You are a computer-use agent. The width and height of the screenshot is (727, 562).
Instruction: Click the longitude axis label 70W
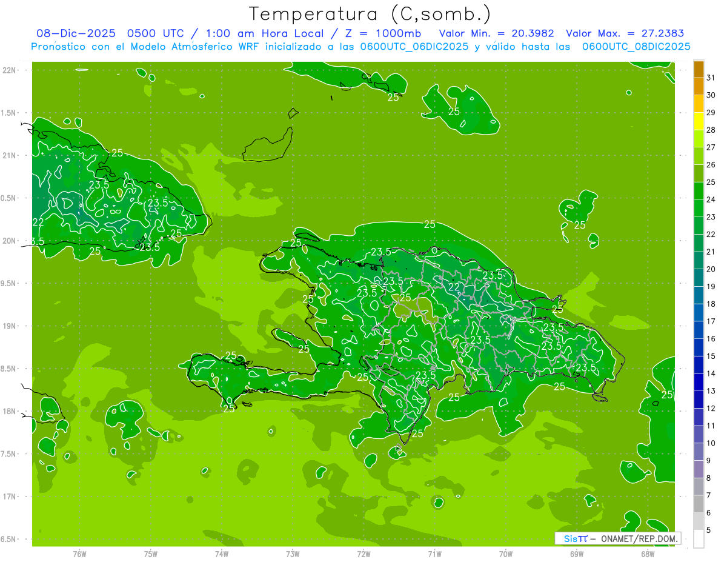click(506, 554)
